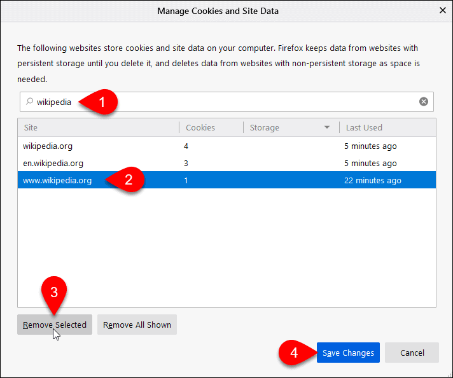This screenshot has height=378, width=453.
Task: Select the www.wikipedia.org entry
Action: (226, 180)
